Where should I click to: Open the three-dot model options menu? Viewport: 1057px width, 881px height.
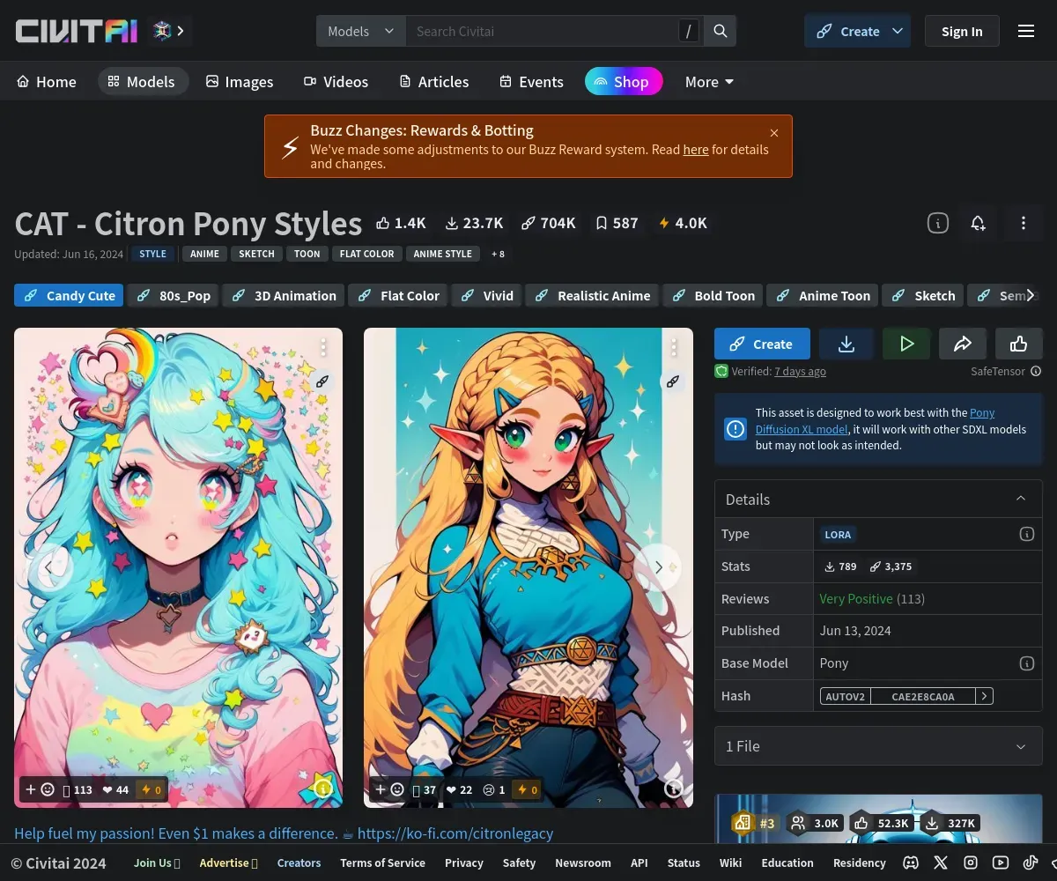point(1024,223)
